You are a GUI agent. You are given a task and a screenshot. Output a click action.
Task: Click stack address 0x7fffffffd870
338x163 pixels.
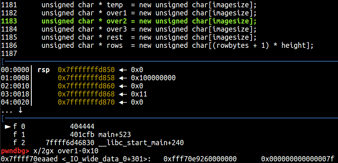(x=86, y=102)
